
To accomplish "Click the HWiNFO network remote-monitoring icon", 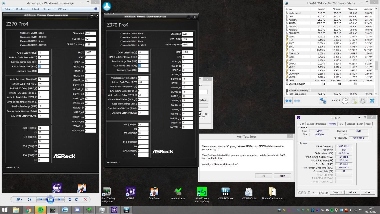I will point(323,101).
